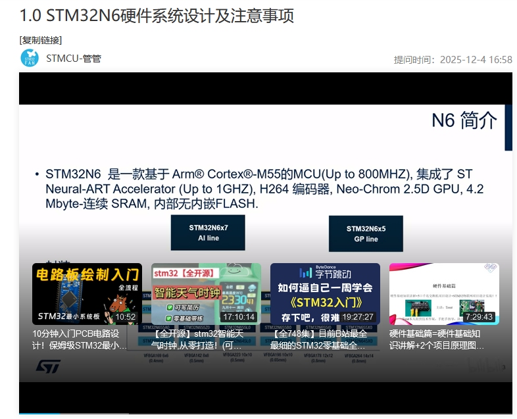517x419 pixels.
Task: Click title 【全748集】目前B站最全
Action: click(318, 339)
